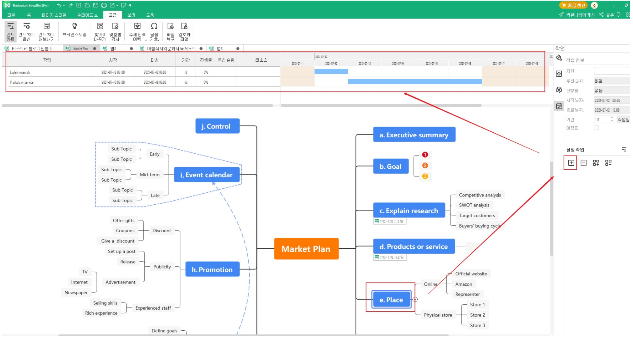
Task: Click the Explain research blue Gantt bar
Action: pos(331,72)
